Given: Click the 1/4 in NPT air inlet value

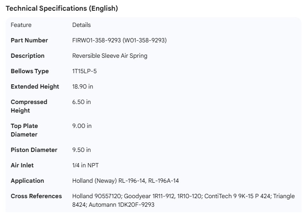Looking at the screenshot, I should tap(86, 165).
